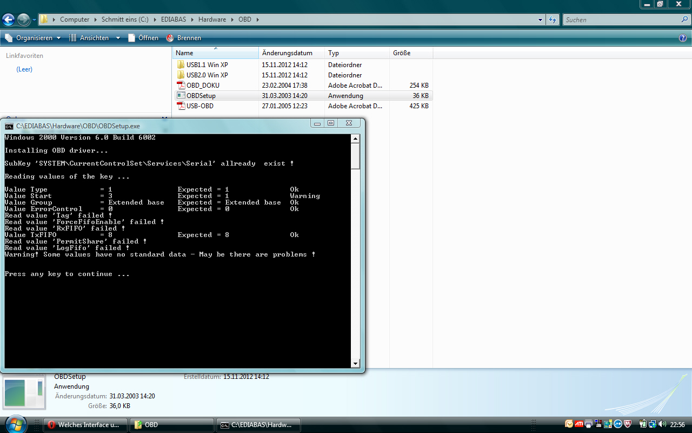
Task: Select the OBD_DOKU PDF file icon
Action: click(x=181, y=86)
